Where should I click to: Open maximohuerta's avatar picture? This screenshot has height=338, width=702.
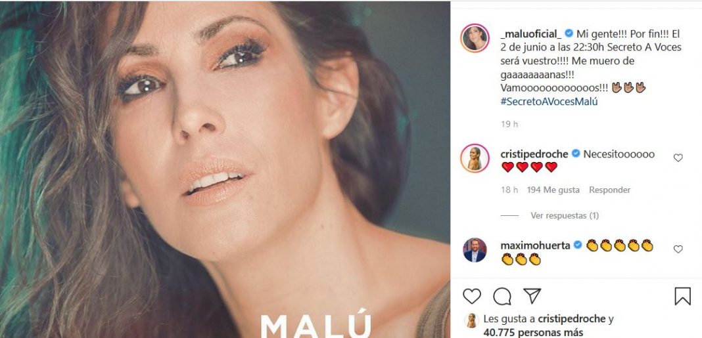tap(475, 249)
